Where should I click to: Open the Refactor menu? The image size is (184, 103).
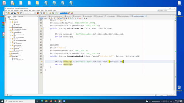tap(26, 11)
